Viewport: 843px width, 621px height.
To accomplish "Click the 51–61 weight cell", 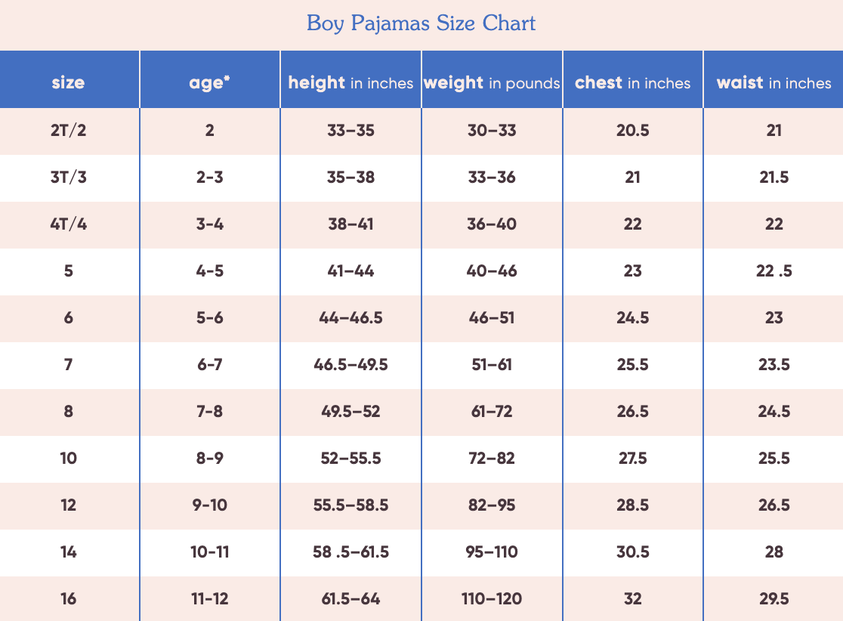I will click(492, 365).
